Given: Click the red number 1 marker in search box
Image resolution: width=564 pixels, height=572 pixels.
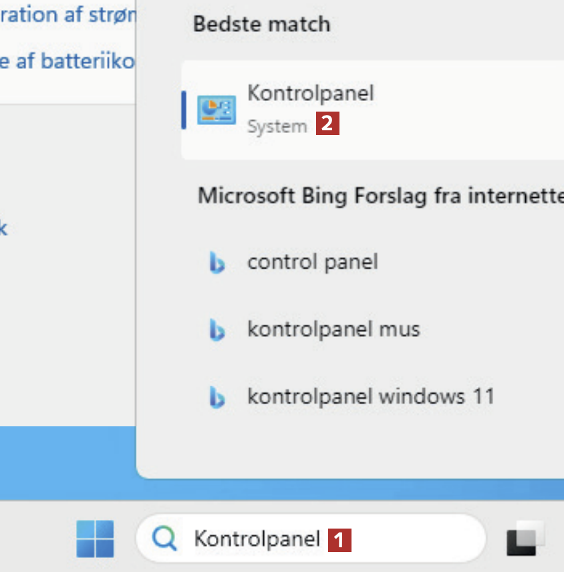Looking at the screenshot, I should [339, 539].
